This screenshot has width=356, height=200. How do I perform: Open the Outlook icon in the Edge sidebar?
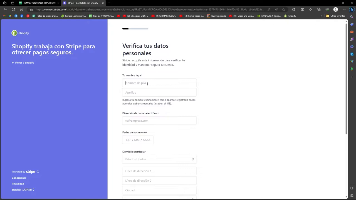tap(352, 54)
